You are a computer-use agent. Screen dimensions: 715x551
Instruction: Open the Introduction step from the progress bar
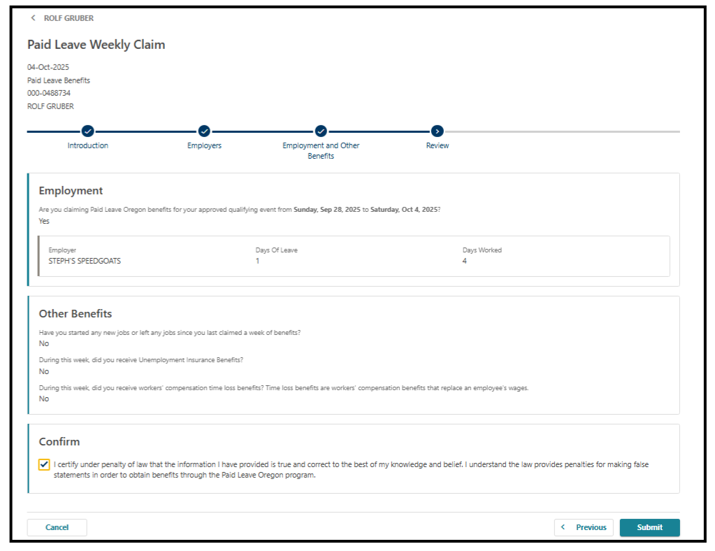tap(87, 145)
